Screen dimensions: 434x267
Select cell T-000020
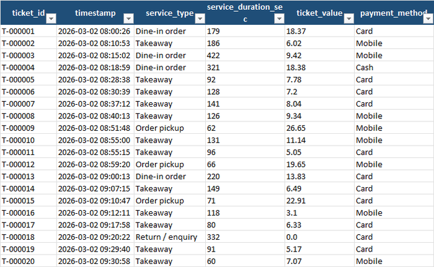(29, 261)
